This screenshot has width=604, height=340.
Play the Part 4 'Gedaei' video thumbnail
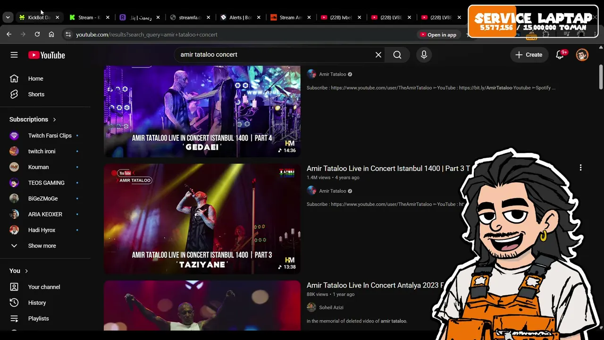(202, 111)
